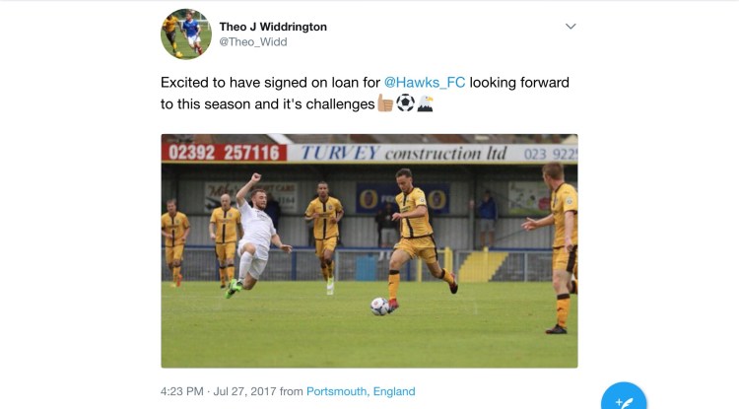Click the thumbs up emoji in tweet
This screenshot has height=409, width=739.
(x=385, y=102)
